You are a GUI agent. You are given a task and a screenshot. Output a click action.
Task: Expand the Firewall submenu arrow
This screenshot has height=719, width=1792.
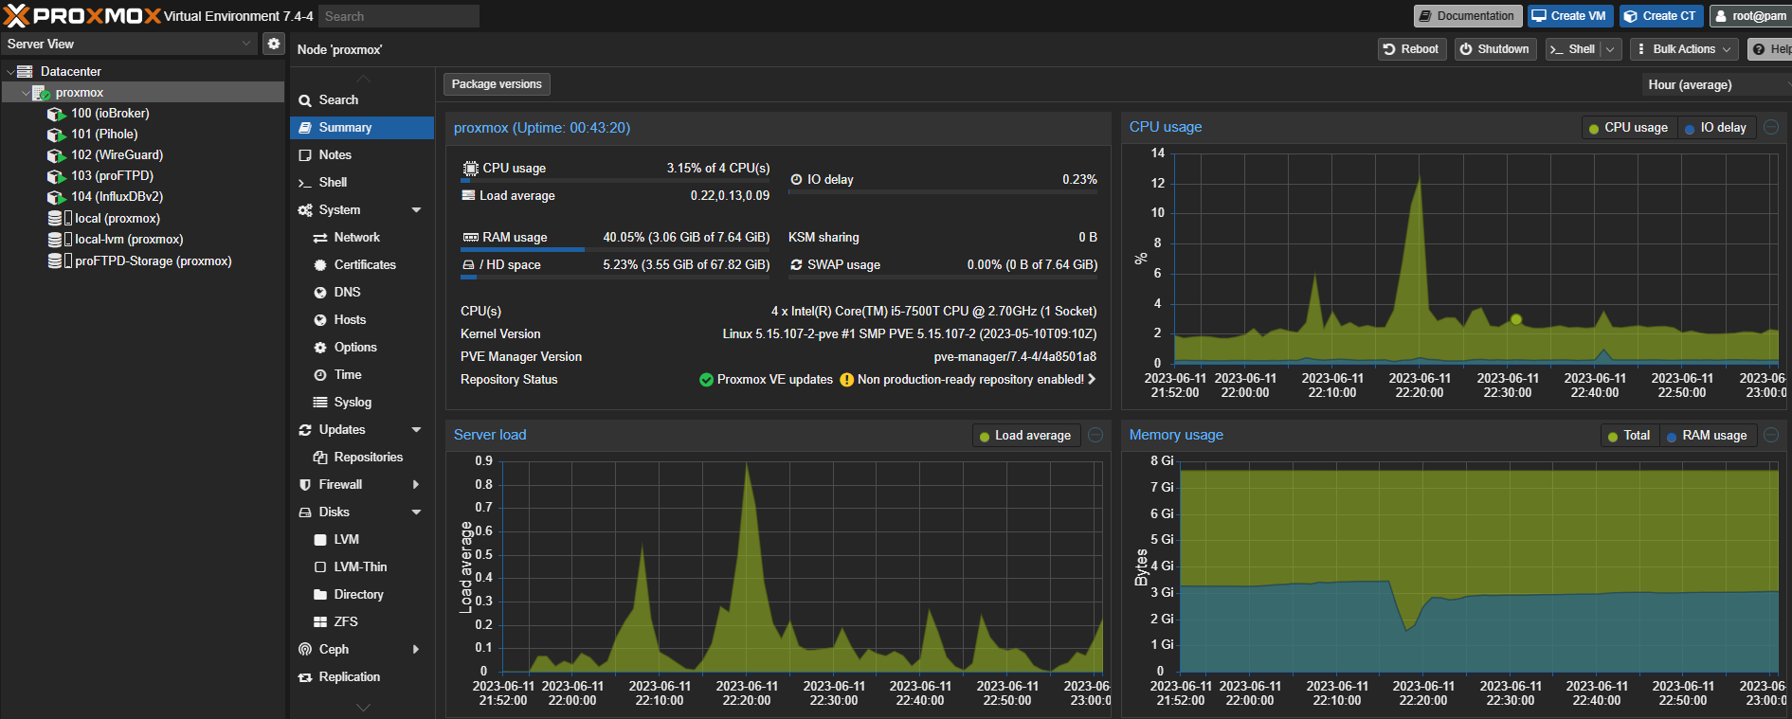416,485
